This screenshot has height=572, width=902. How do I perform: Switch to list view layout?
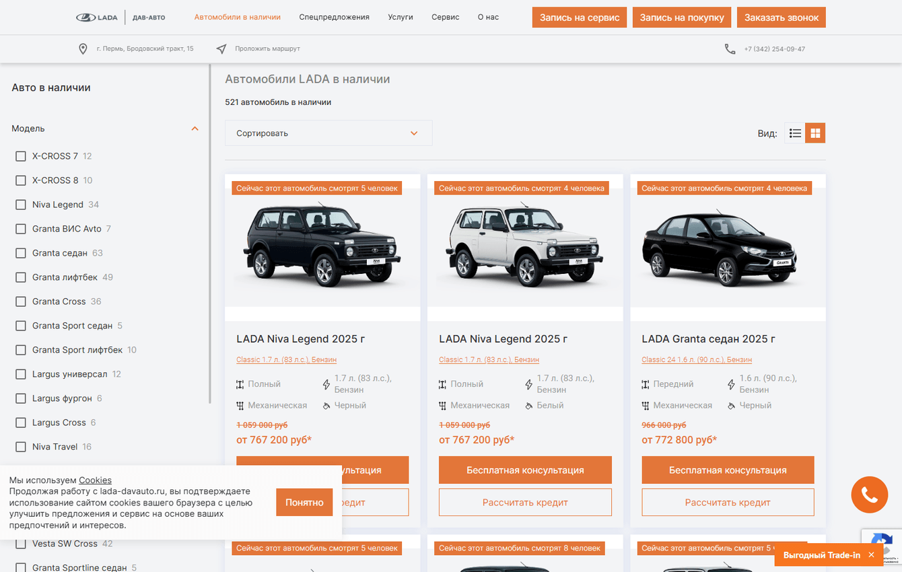[795, 133]
